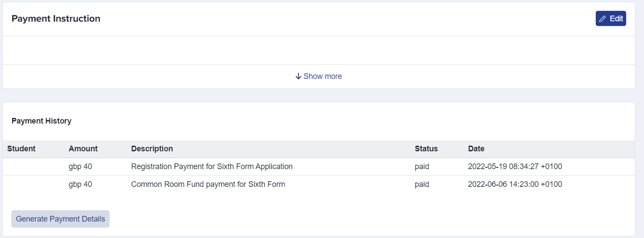Click the down arrow icon beside Show more
The width and height of the screenshot is (644, 238).
point(298,76)
